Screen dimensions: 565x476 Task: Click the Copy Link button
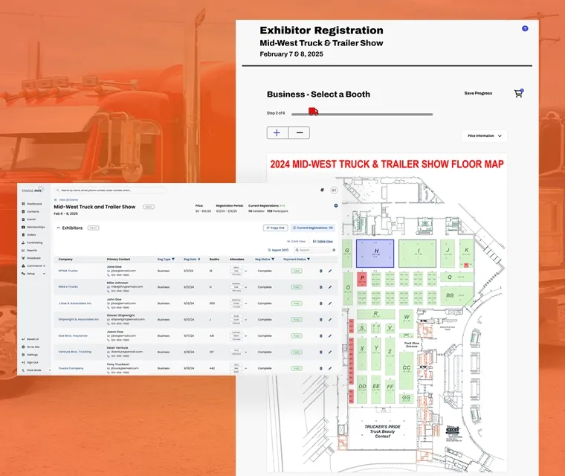pos(276,228)
